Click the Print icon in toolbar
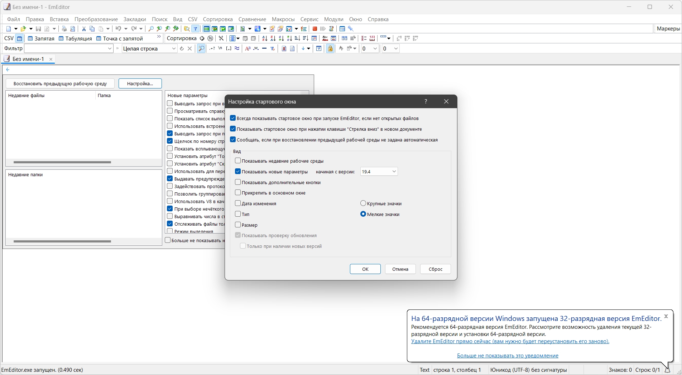The image size is (682, 375). click(x=64, y=29)
